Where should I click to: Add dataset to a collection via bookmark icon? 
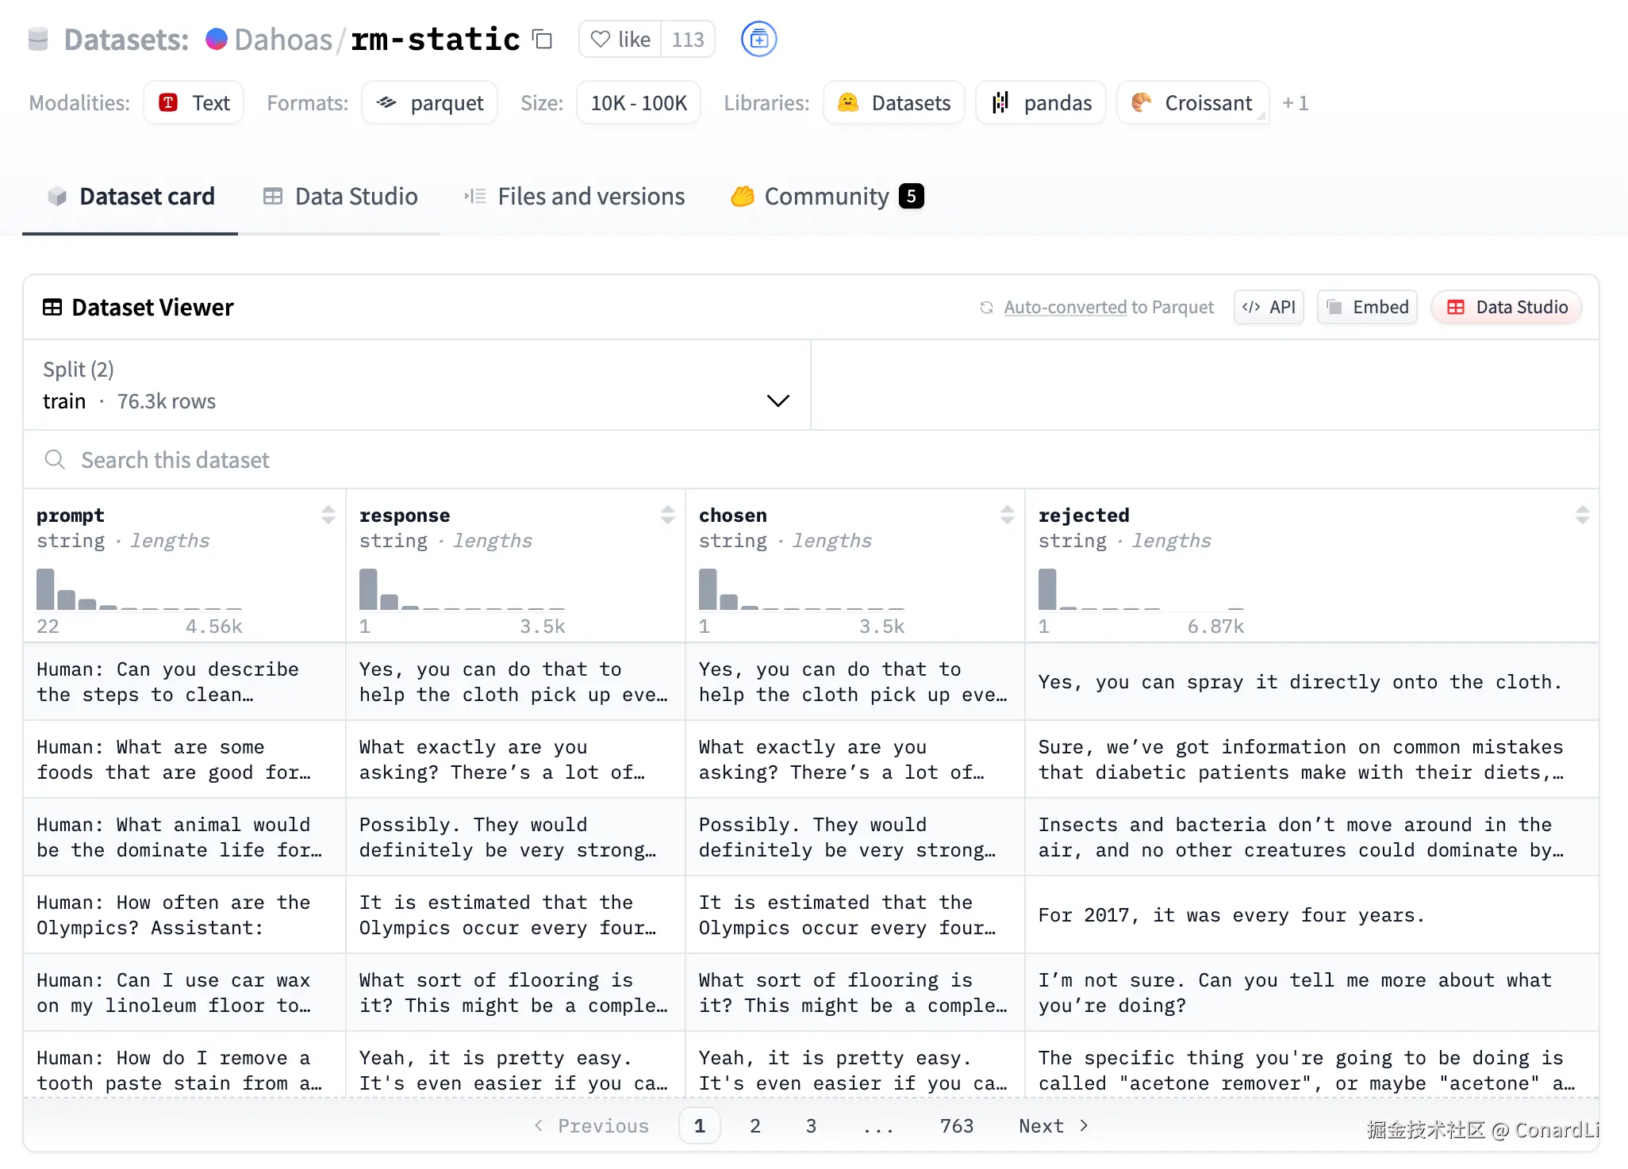point(758,38)
